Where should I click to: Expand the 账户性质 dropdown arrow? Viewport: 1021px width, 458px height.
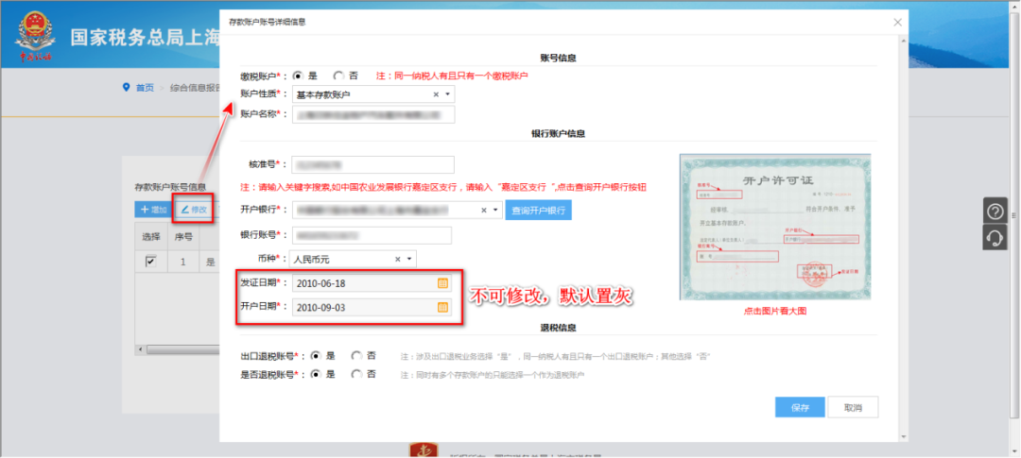click(447, 94)
